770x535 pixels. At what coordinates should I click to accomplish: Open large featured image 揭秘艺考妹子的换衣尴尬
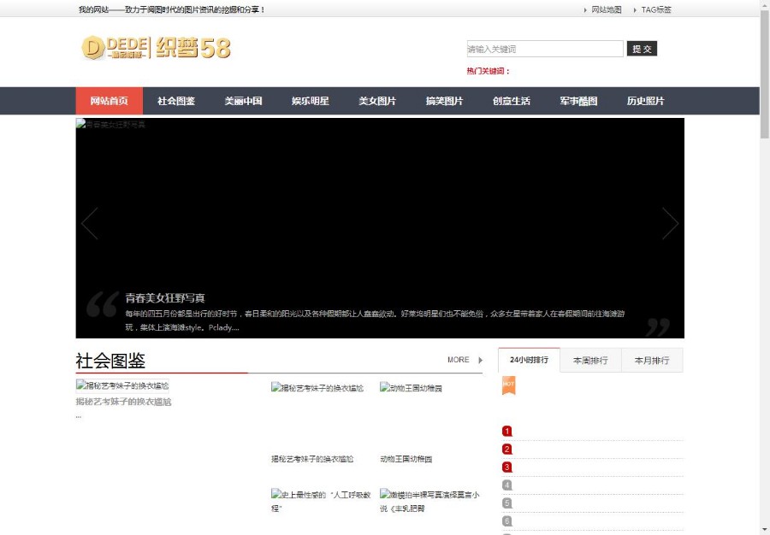tap(122, 386)
